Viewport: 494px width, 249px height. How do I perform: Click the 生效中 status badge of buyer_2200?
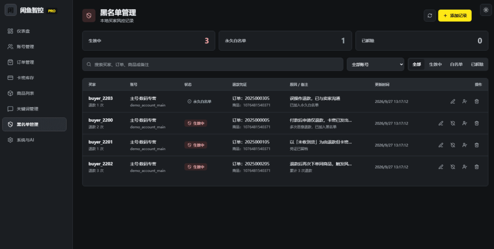pyautogui.click(x=196, y=123)
